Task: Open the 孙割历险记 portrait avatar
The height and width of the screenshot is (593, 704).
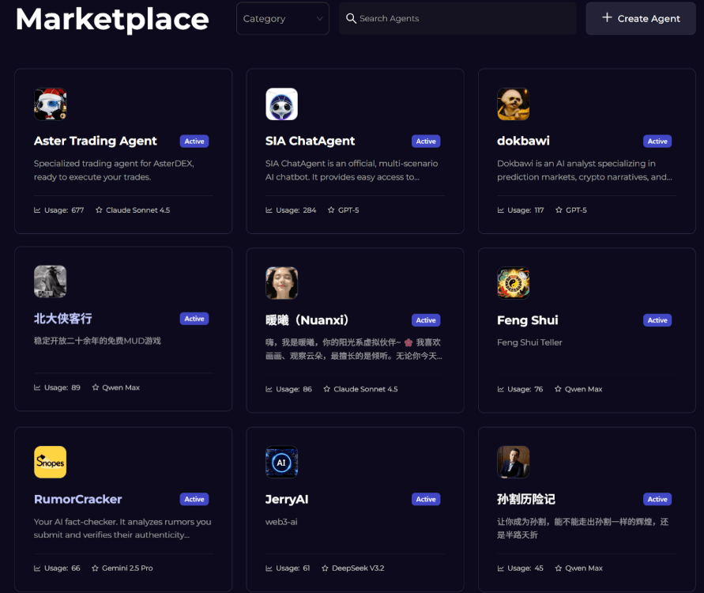Action: pyautogui.click(x=513, y=462)
